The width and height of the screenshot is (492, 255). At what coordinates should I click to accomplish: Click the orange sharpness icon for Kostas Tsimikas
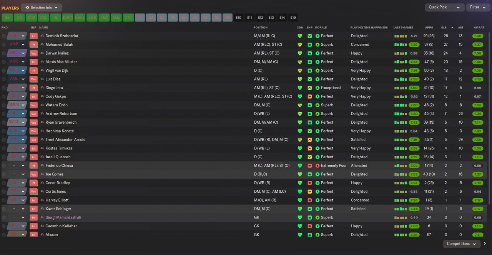[x=310, y=148]
